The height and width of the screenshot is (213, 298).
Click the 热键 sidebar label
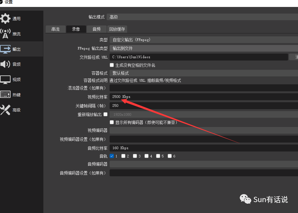[17, 95]
